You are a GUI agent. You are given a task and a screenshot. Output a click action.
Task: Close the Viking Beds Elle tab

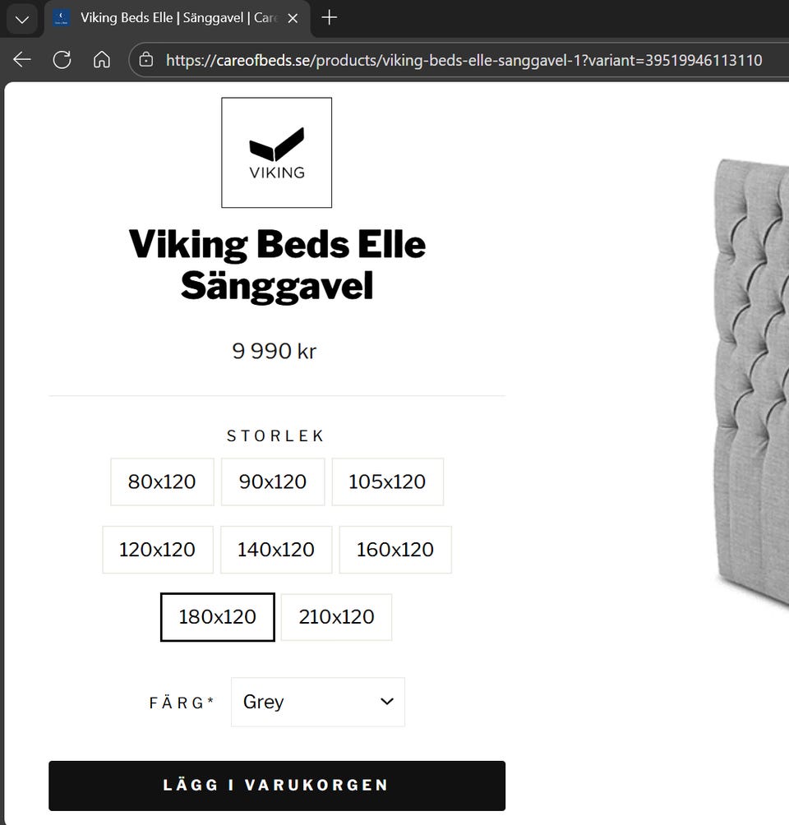(x=293, y=18)
